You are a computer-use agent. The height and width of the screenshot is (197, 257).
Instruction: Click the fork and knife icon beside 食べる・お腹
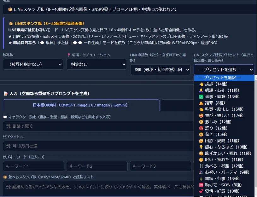pyautogui.click(x=201, y=166)
